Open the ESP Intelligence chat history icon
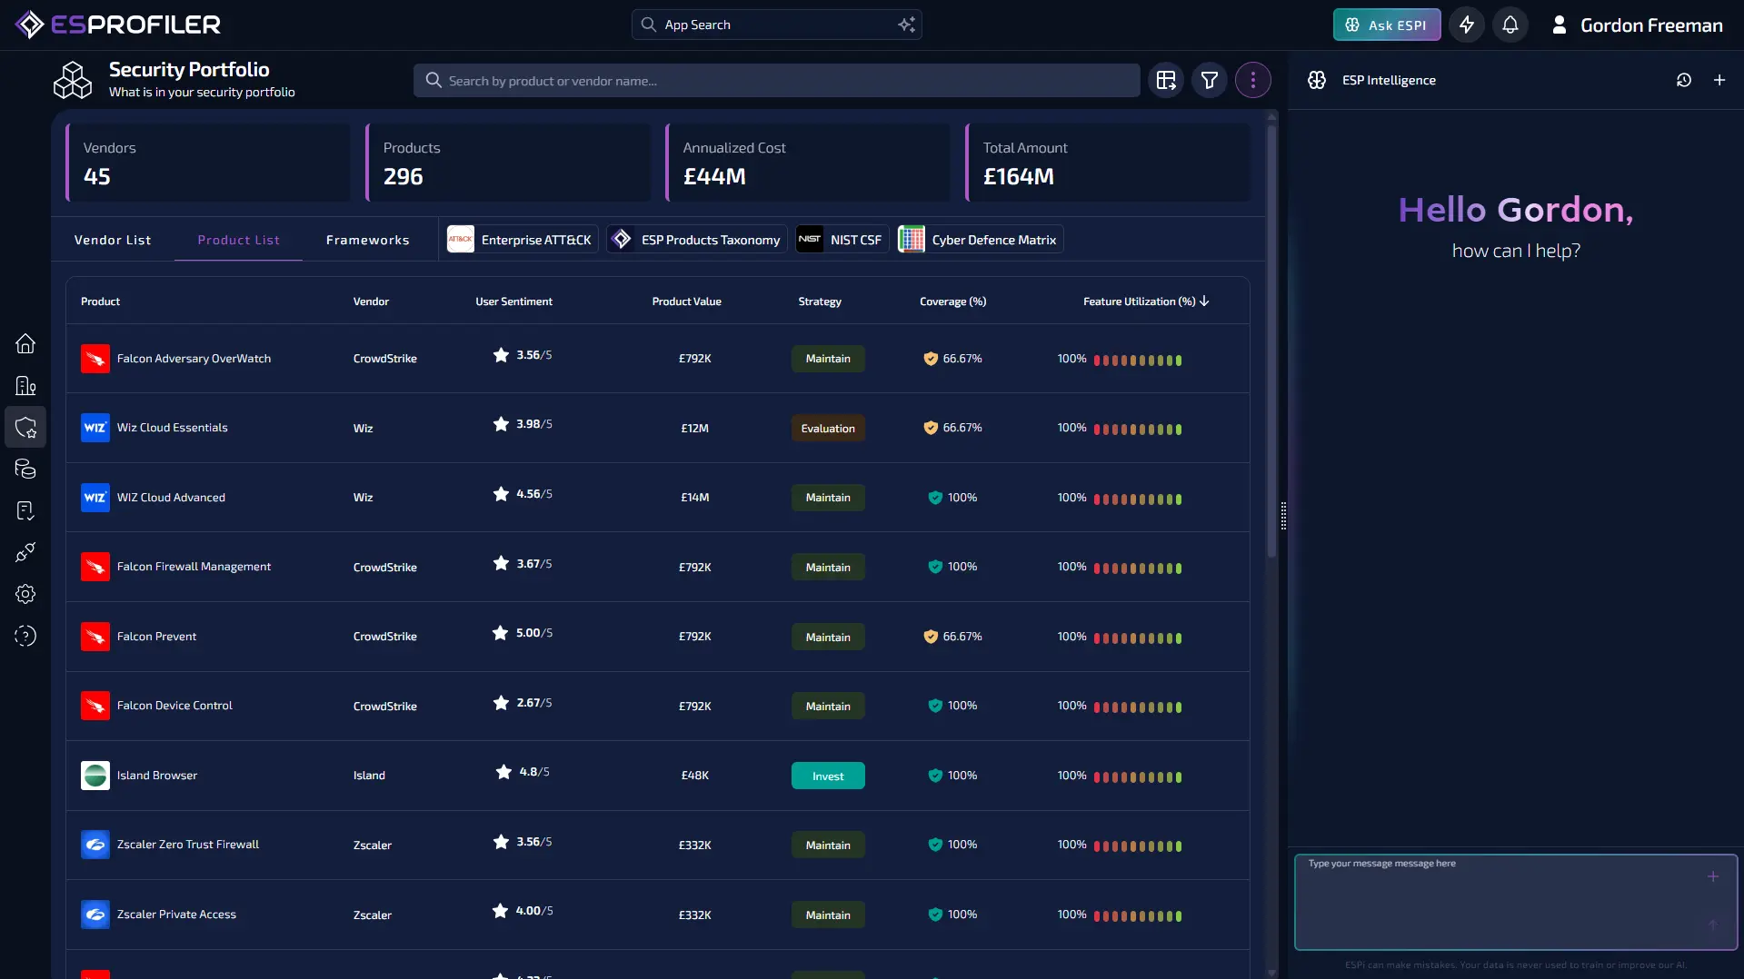The image size is (1744, 979). [x=1684, y=80]
